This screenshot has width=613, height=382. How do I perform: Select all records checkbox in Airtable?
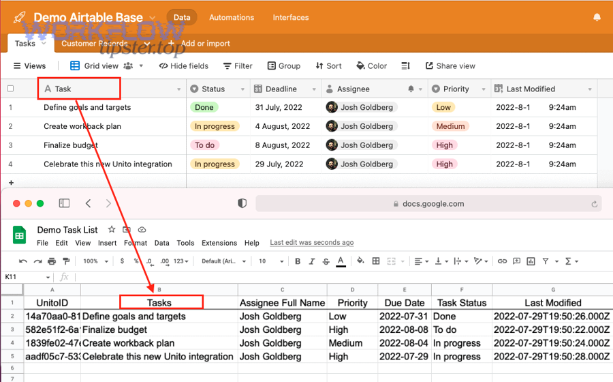point(10,89)
